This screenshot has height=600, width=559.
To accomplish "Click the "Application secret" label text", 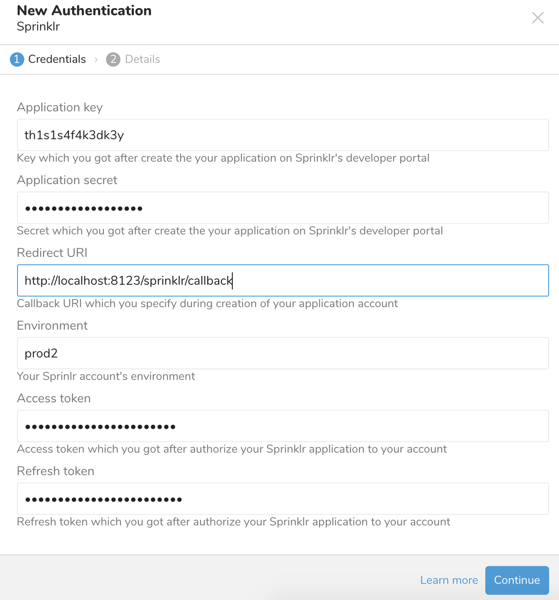I will 67,180.
